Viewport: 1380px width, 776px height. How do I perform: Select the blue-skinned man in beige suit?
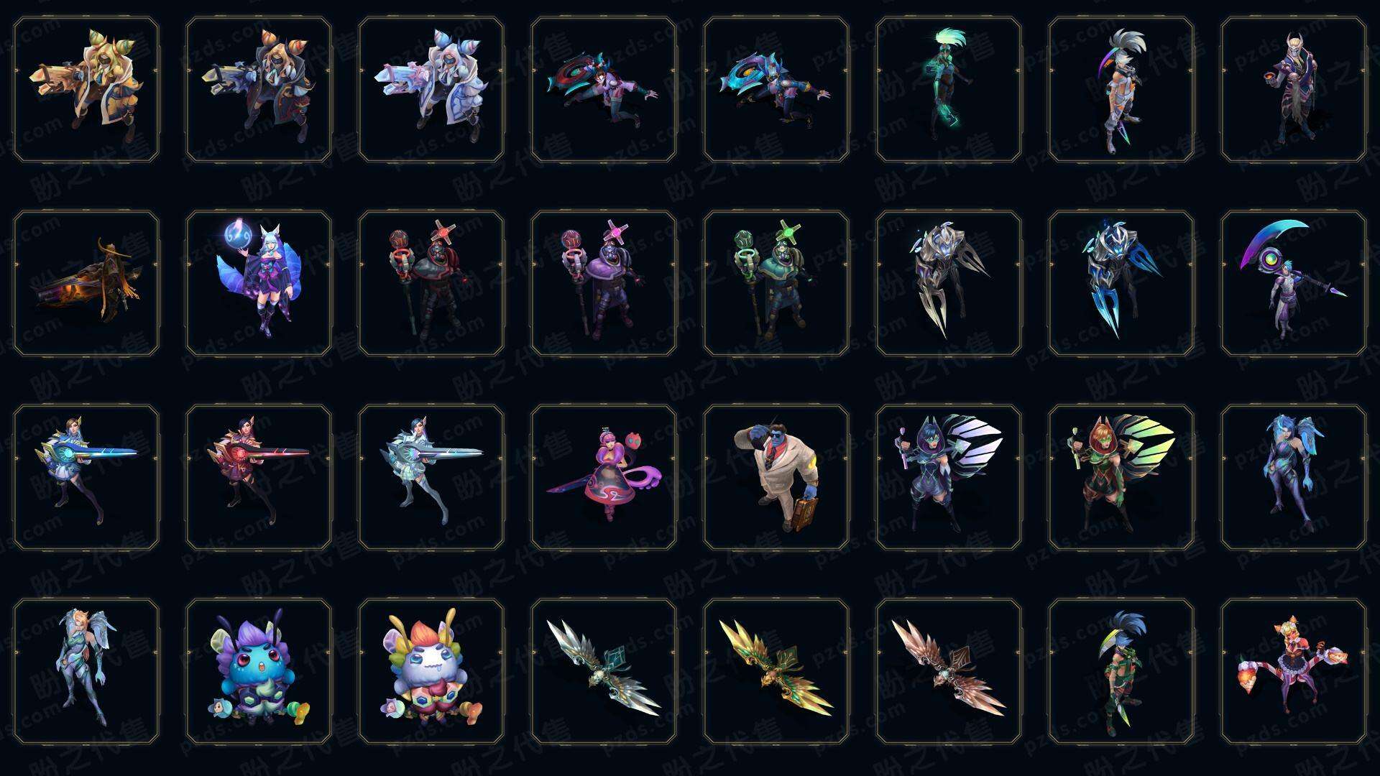[776, 477]
